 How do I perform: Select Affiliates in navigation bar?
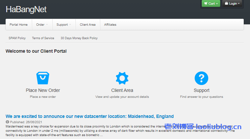(x=110, y=25)
